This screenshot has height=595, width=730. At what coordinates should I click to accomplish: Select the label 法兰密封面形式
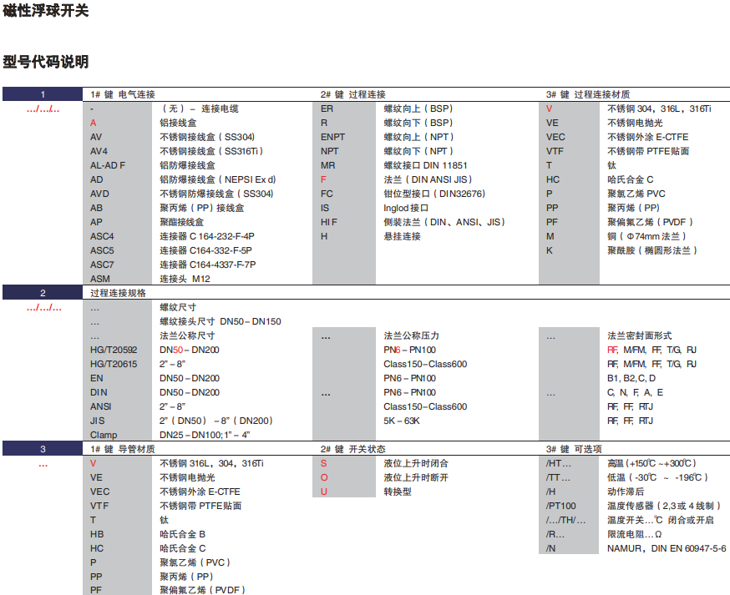click(640, 335)
